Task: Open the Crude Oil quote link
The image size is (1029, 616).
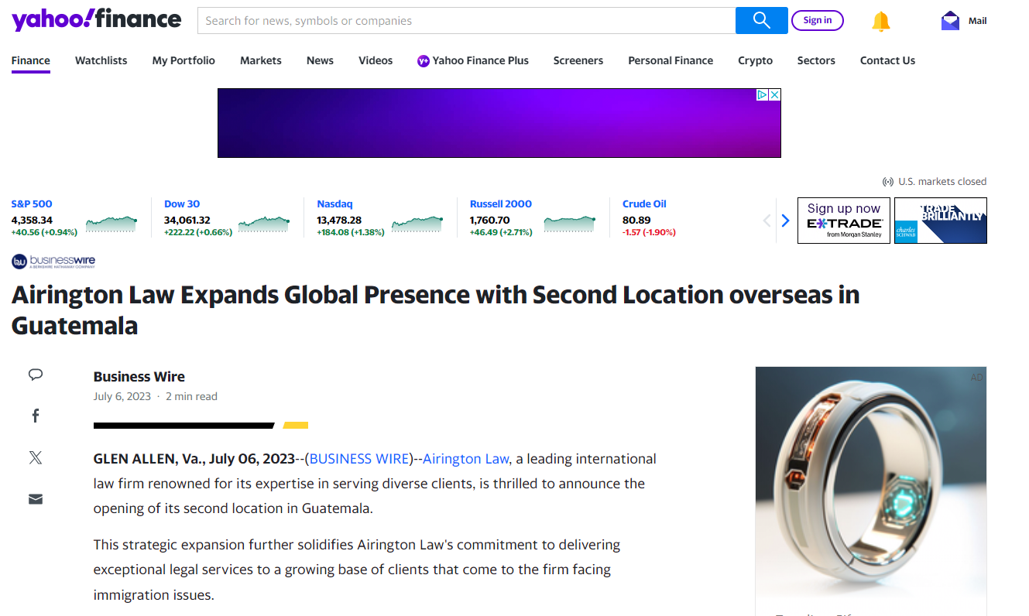Action: pos(644,204)
